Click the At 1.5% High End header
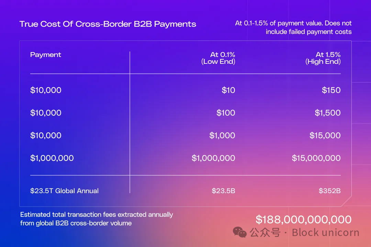This screenshot has height=247, width=371. pos(323,58)
